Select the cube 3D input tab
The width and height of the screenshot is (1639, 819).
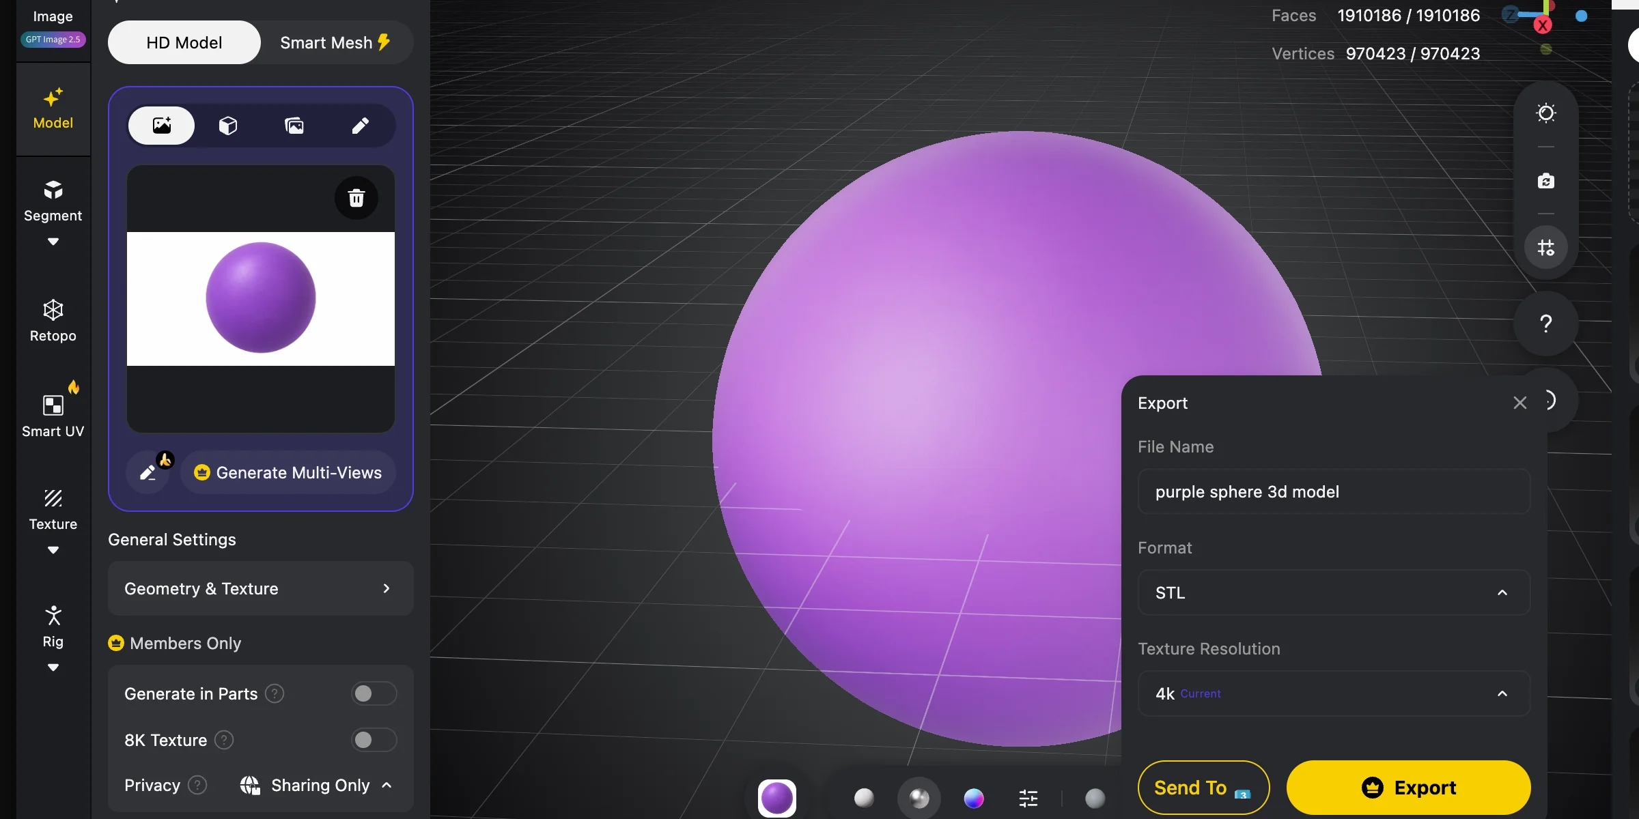(228, 126)
